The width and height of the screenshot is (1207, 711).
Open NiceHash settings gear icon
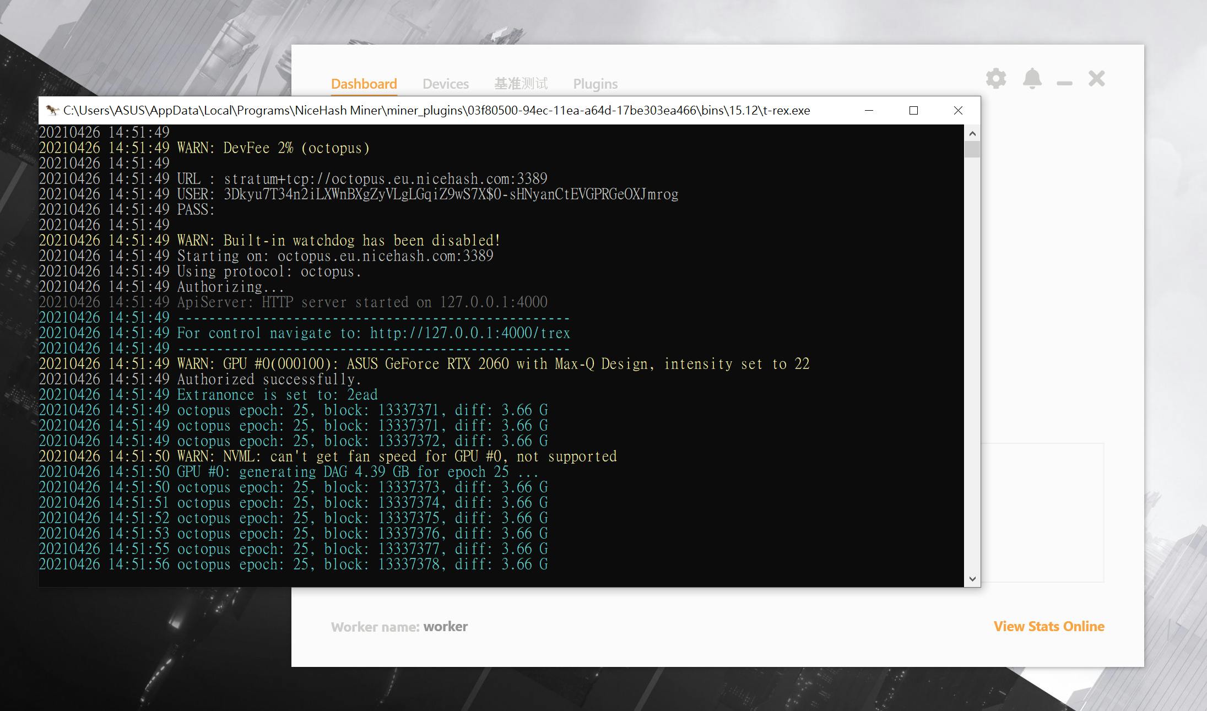point(995,79)
